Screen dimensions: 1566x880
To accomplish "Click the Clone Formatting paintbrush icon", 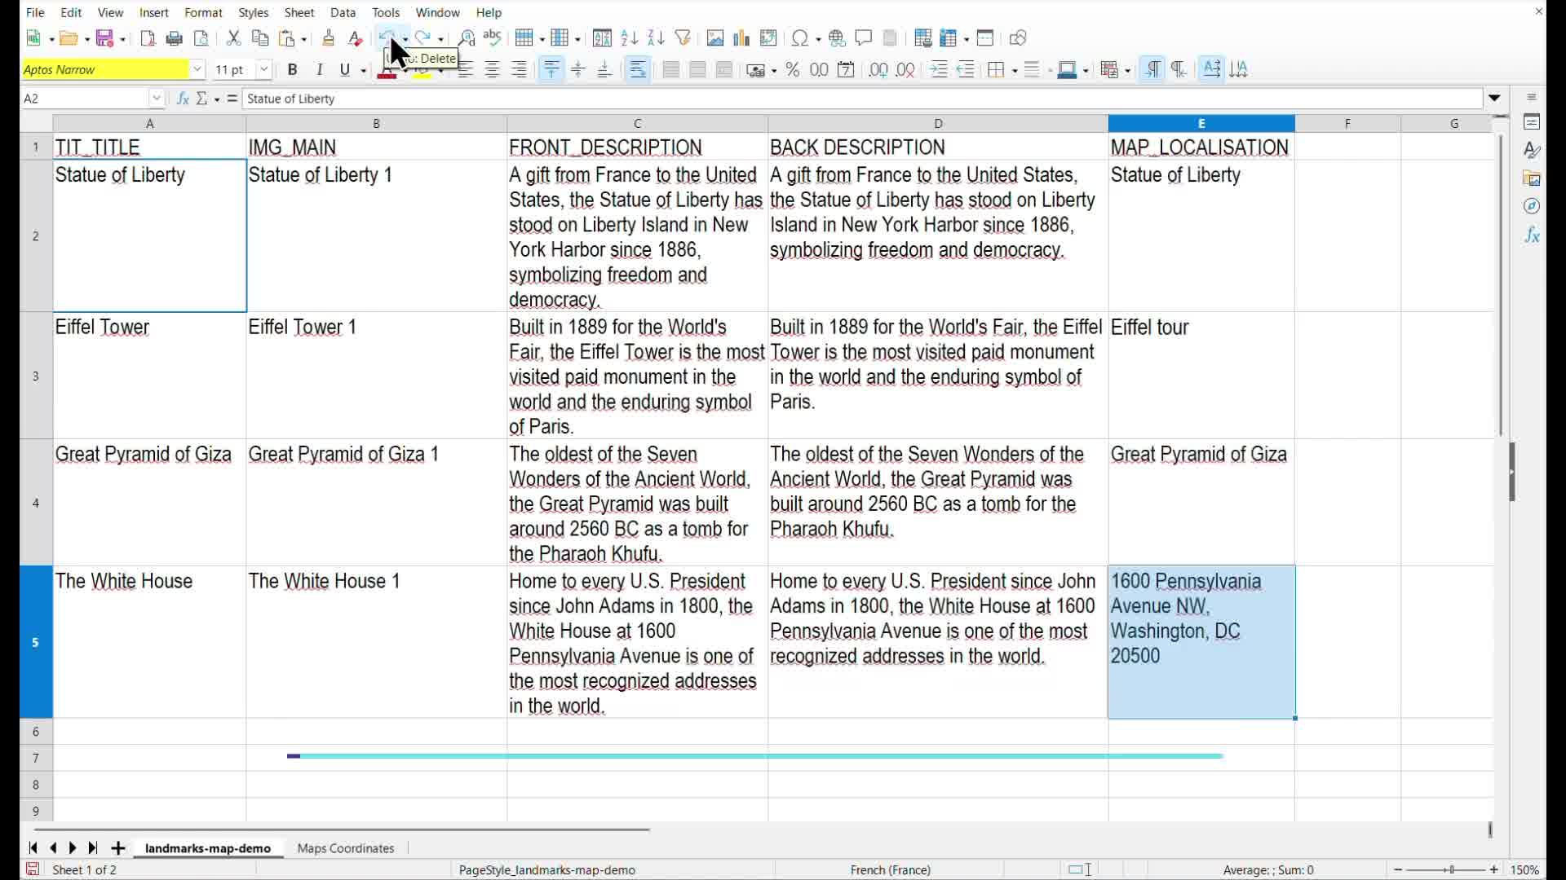I will click(x=329, y=38).
